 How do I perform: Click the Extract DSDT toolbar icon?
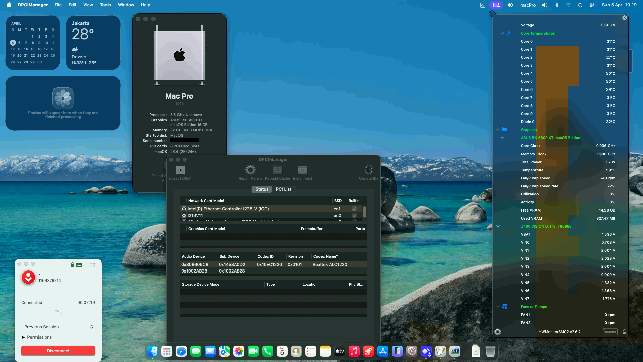pyautogui.click(x=180, y=170)
